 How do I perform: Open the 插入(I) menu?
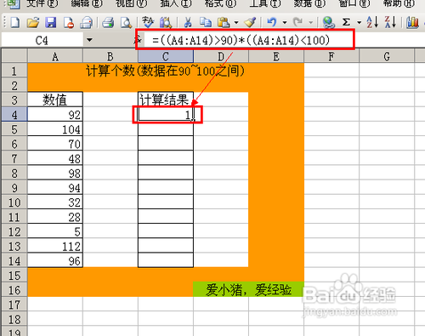click(x=176, y=3)
